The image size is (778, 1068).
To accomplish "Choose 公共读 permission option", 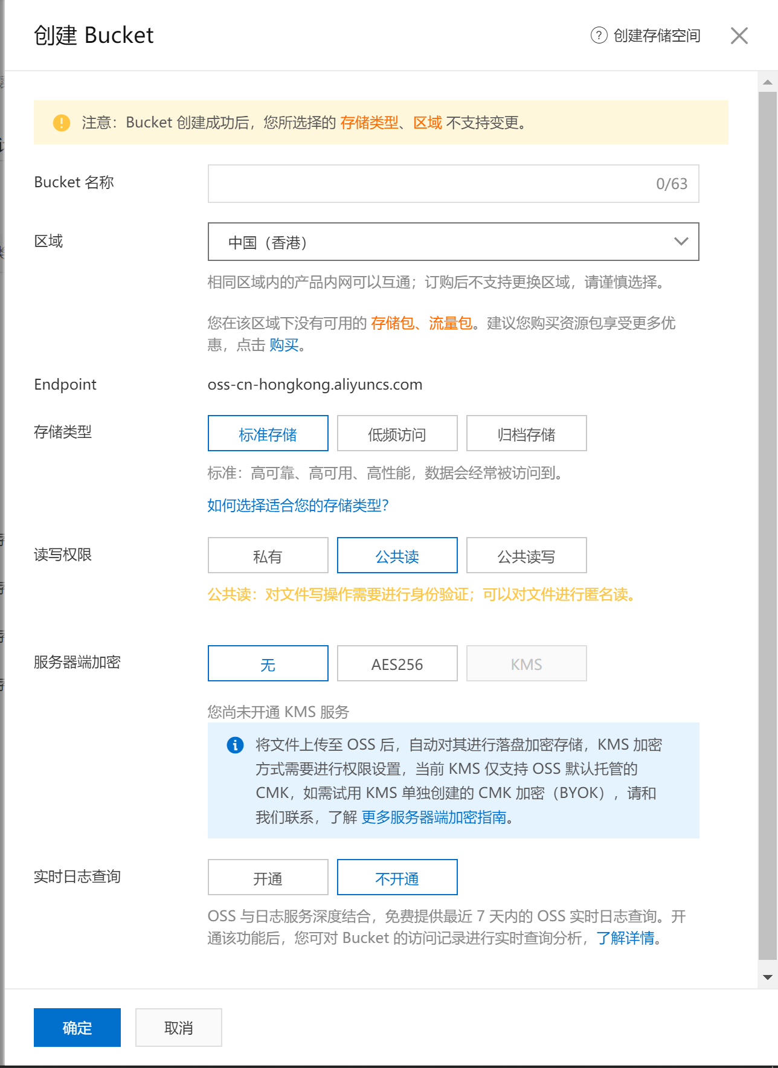I will 397,556.
